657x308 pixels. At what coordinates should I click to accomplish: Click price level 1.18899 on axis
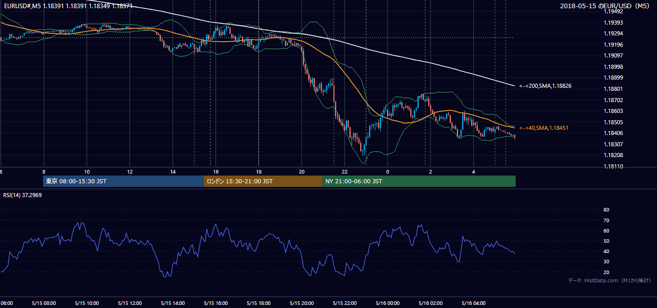(x=613, y=78)
